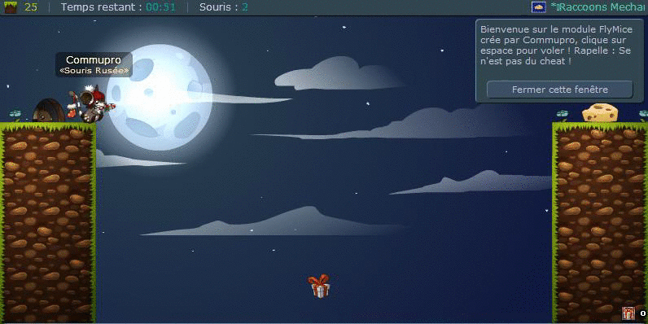Click the Commupro player name tag

pyautogui.click(x=94, y=60)
